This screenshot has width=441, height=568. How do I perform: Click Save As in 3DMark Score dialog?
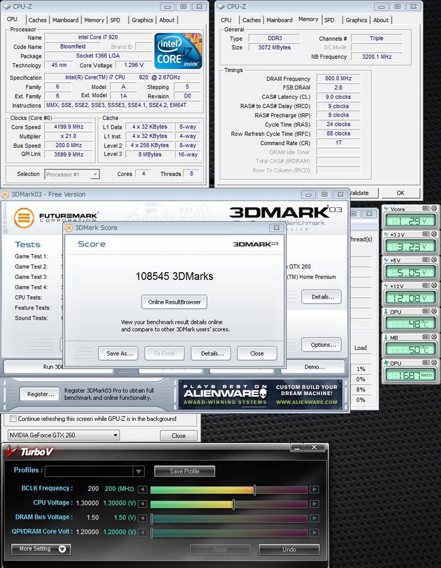coord(119,353)
